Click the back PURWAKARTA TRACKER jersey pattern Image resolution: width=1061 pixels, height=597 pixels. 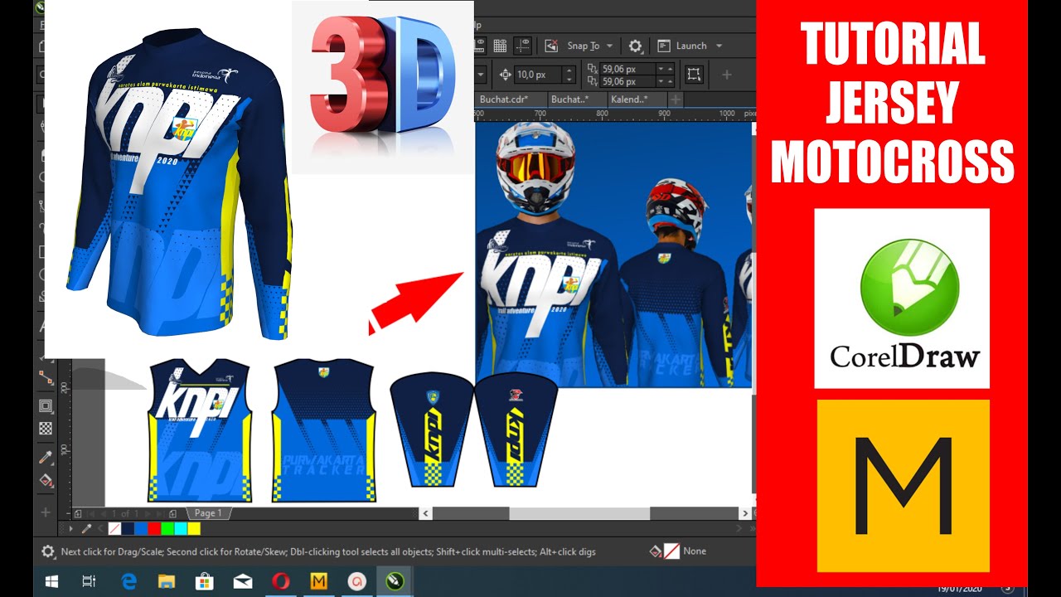coord(324,430)
